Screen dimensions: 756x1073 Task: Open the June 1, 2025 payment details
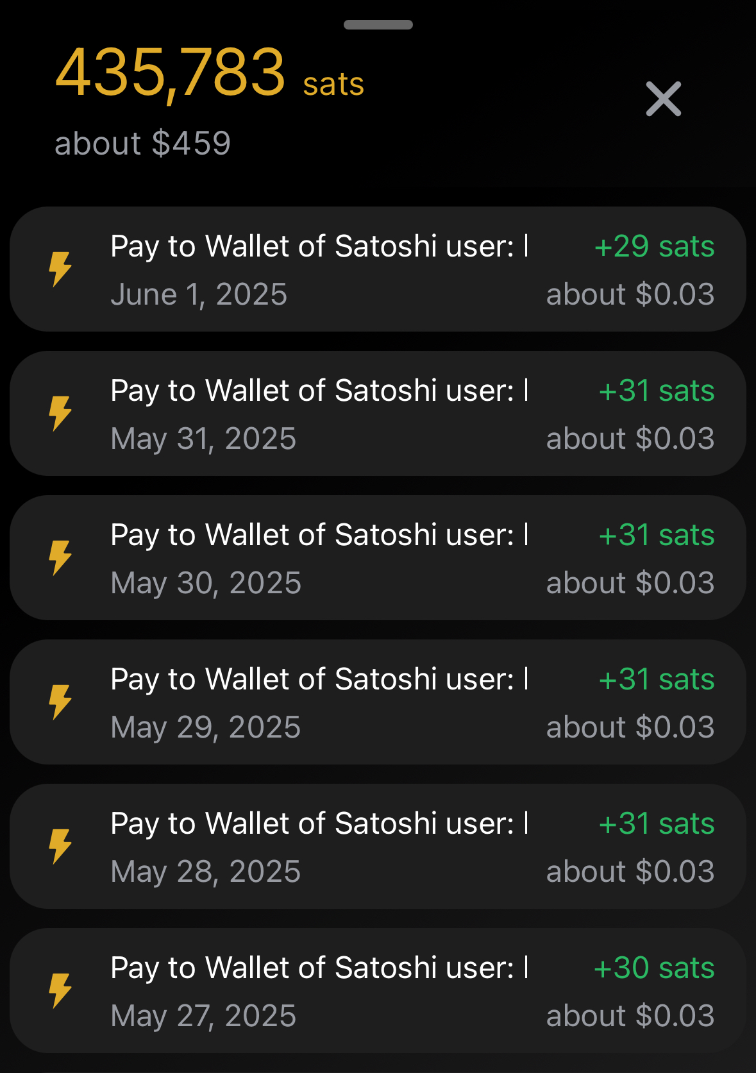(378, 269)
